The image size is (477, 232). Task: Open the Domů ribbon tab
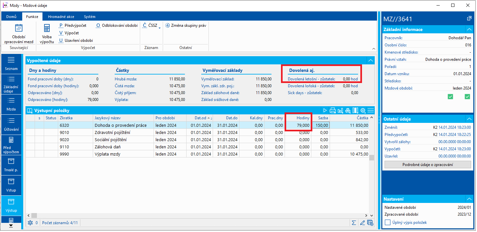[x=11, y=17]
